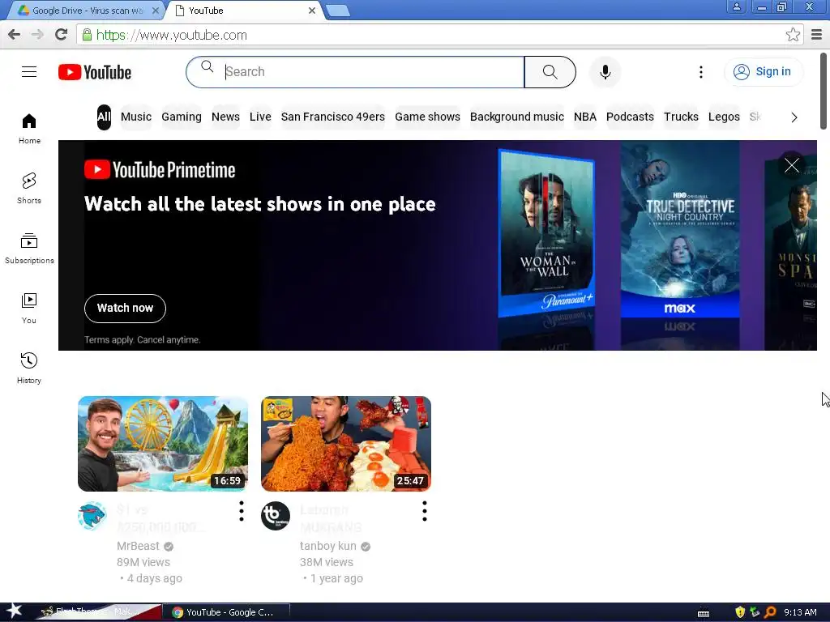This screenshot has width=830, height=622.
Task: Dismiss the YouTube Primetime banner
Action: point(792,165)
